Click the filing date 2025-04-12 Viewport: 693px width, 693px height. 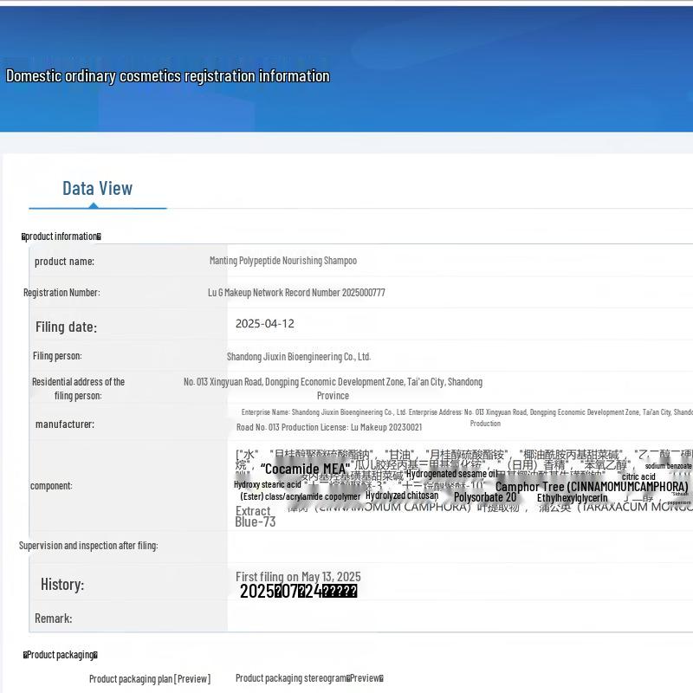(x=265, y=324)
